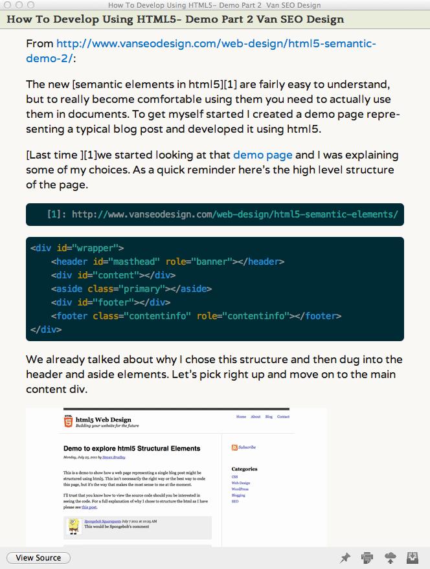
Task: Minimize the window using the middle title-bar button
Action: 19,5
